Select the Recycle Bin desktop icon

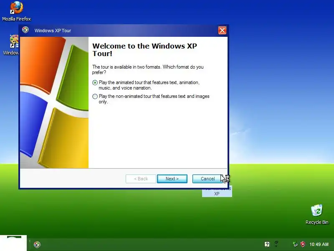[x=317, y=210]
